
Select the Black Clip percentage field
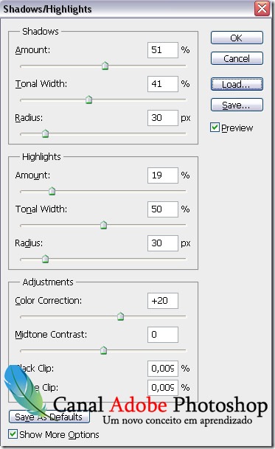(x=163, y=368)
